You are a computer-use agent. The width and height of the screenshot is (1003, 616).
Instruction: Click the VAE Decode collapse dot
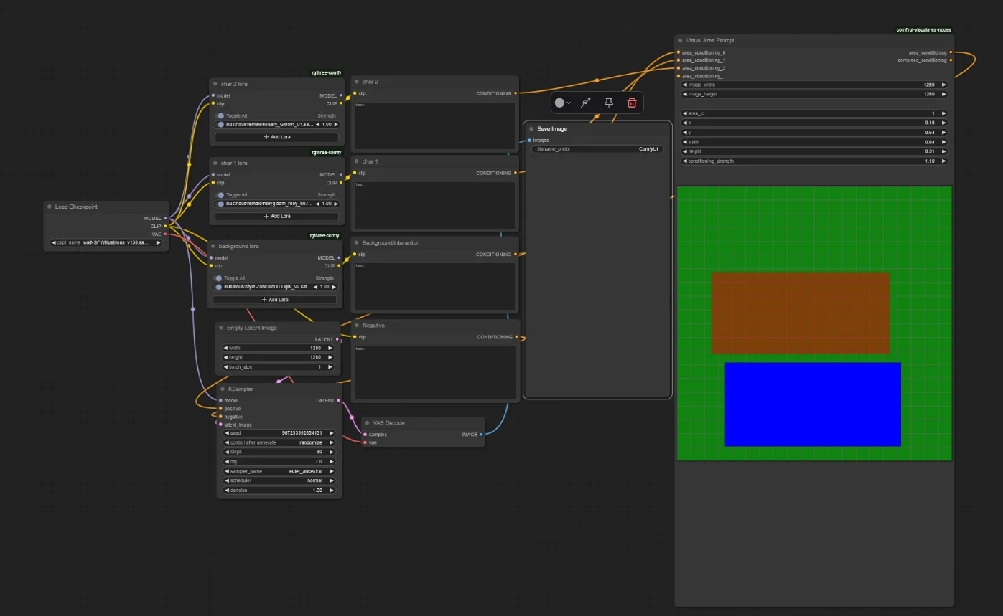point(367,423)
